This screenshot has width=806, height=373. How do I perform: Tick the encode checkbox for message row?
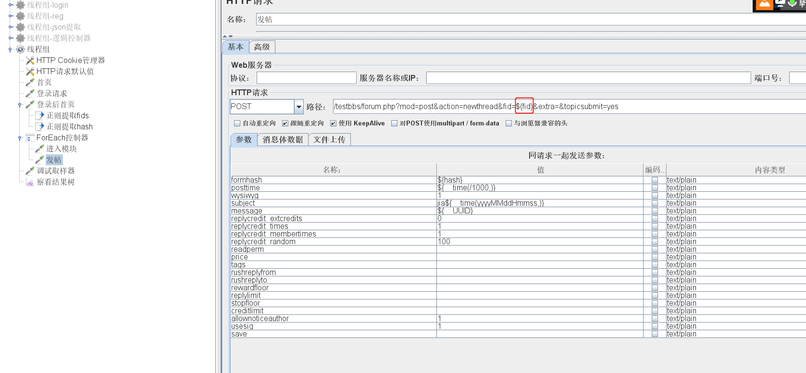(x=655, y=211)
